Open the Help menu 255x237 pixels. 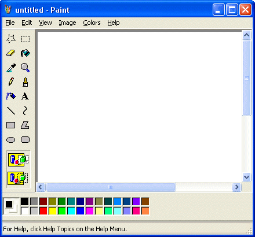click(114, 23)
